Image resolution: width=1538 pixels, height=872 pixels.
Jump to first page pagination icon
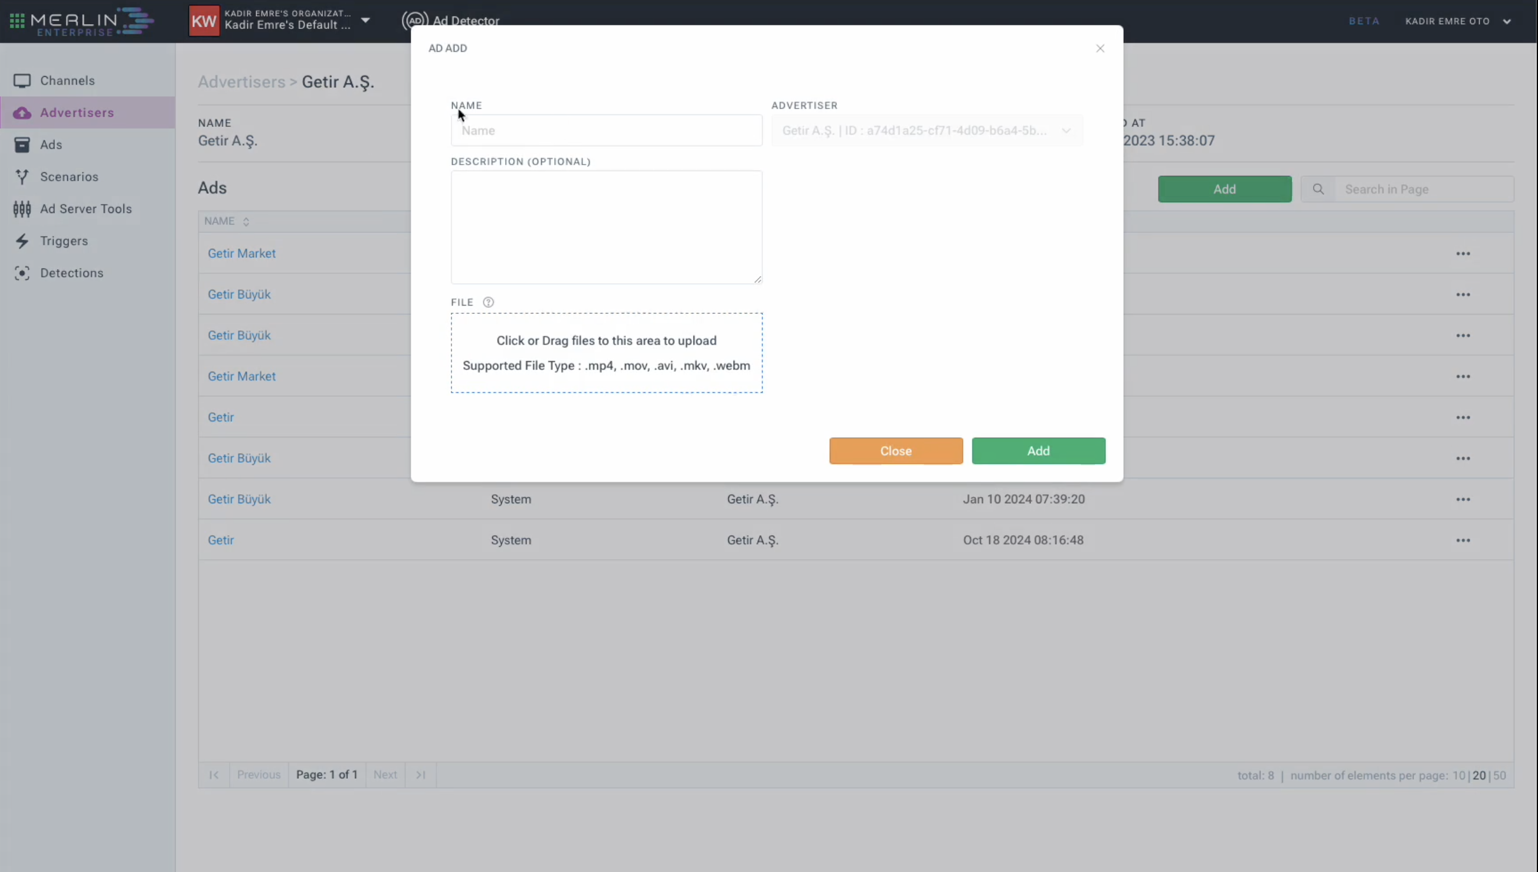(x=214, y=775)
